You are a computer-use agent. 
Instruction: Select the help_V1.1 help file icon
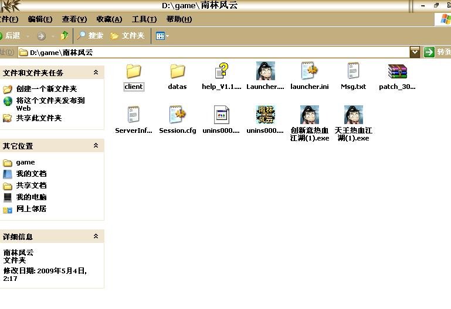click(222, 71)
